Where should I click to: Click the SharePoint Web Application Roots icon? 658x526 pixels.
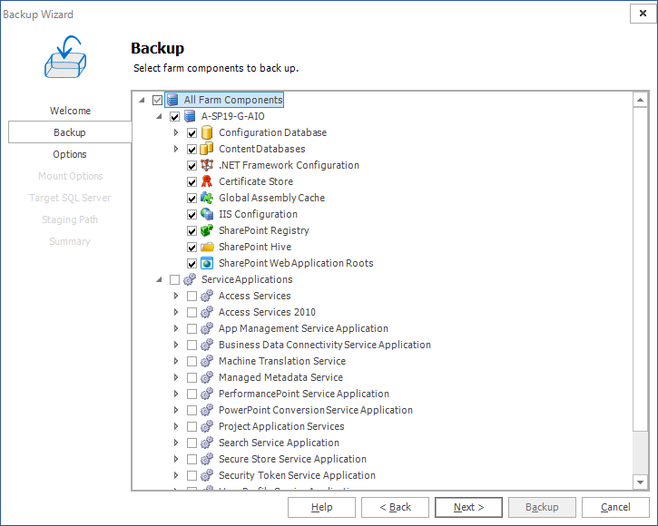point(207,263)
